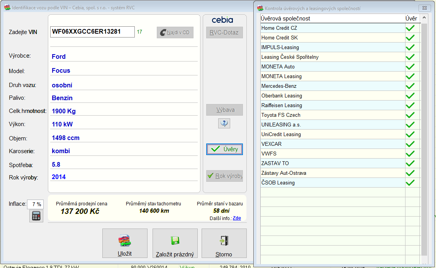Click the green checkmark for ČSOB Leasing
The width and height of the screenshot is (436, 268).
(410, 183)
